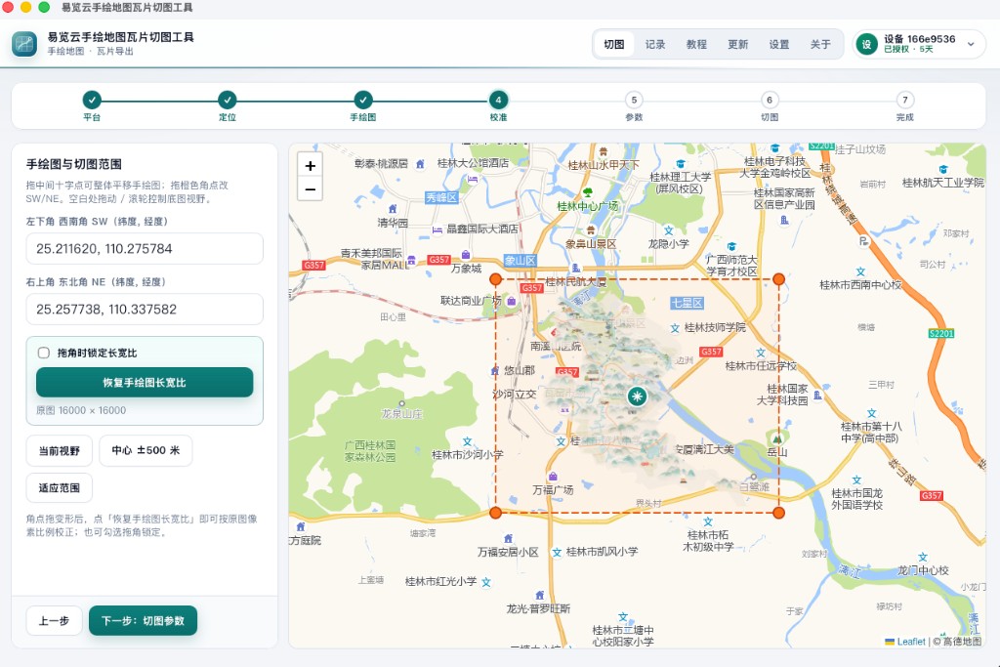Click the 岳山 mountain icon
This screenshot has width=1000, height=667.
point(776,438)
